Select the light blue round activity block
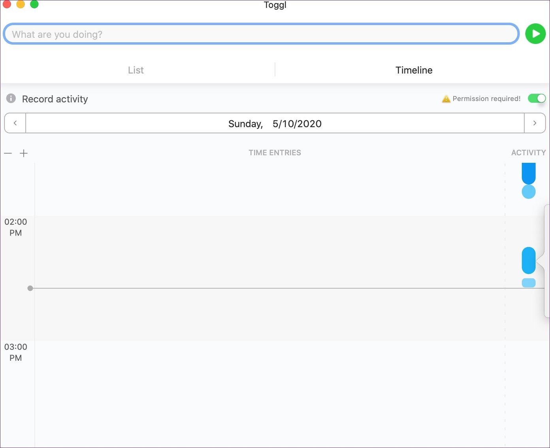This screenshot has width=550, height=448. 529,192
